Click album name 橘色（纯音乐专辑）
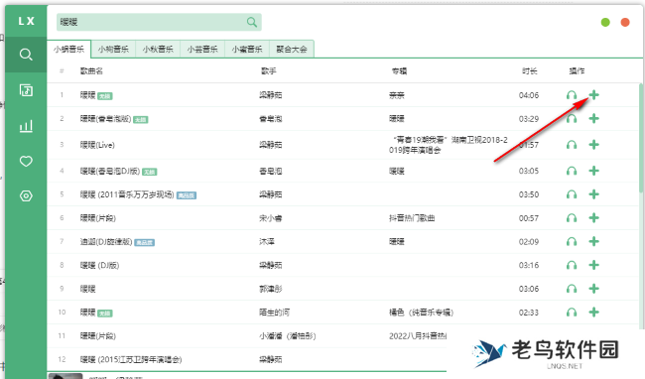This screenshot has width=645, height=379. [x=421, y=313]
